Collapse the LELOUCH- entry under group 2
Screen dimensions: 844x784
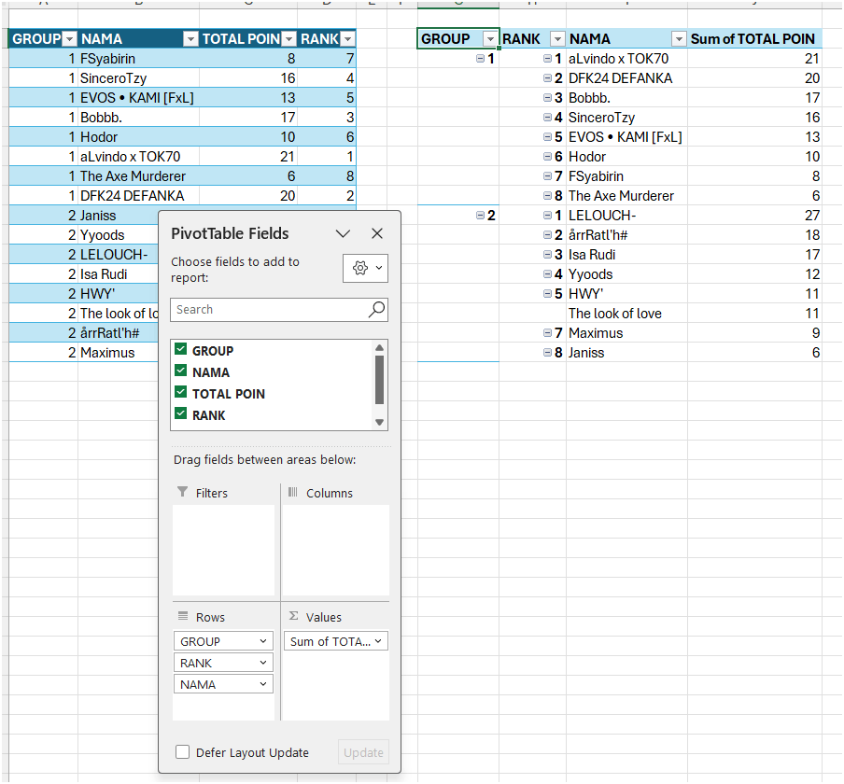pyautogui.click(x=546, y=215)
